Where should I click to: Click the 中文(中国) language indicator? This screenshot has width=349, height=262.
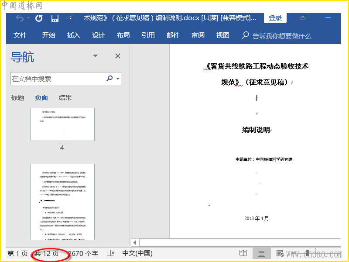137,253
